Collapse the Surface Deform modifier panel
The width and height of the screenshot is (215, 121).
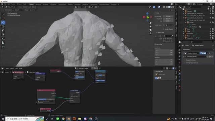[183, 53]
